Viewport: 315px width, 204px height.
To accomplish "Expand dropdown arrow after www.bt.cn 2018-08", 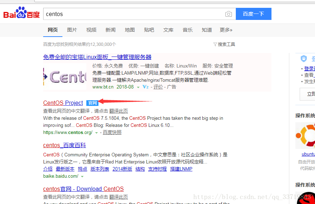I will (138, 87).
